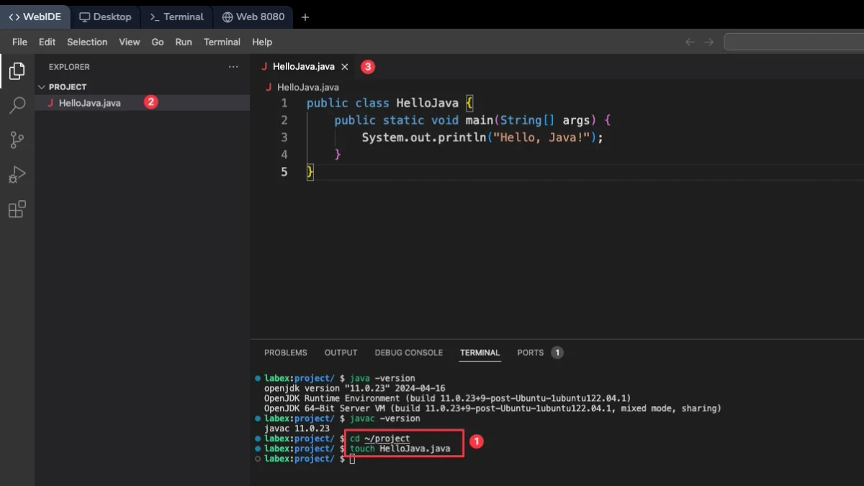Click the command center search field

click(x=793, y=42)
